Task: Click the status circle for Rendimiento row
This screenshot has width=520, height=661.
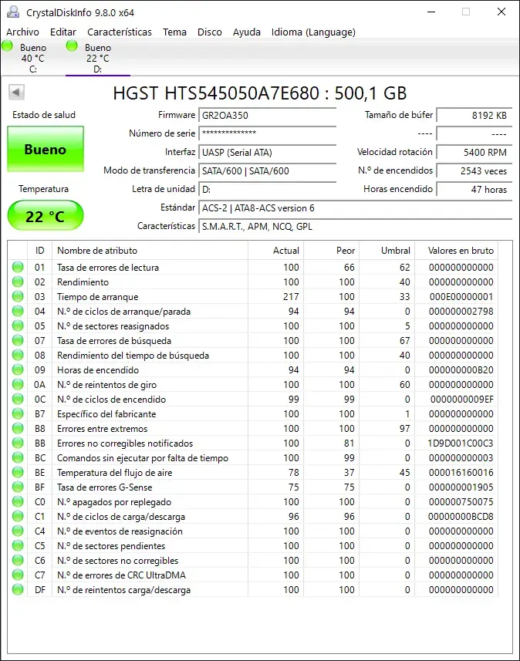Action: click(18, 282)
